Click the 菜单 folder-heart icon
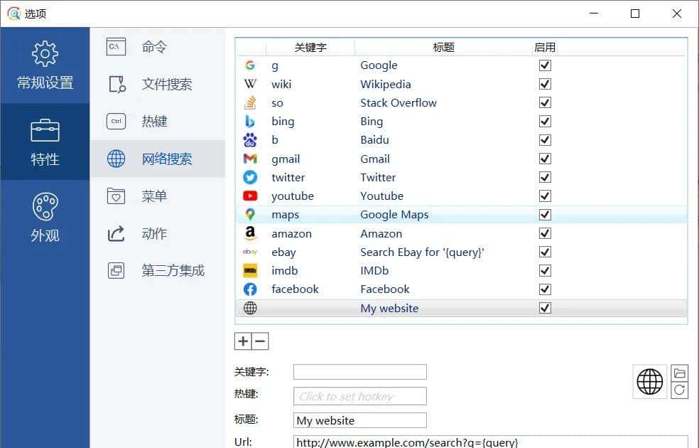 pyautogui.click(x=115, y=196)
